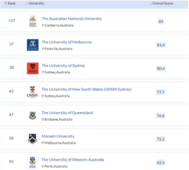This screenshot has width=189, height=170.
Task: Click the University of Melbourne logo
Action: tap(33, 45)
